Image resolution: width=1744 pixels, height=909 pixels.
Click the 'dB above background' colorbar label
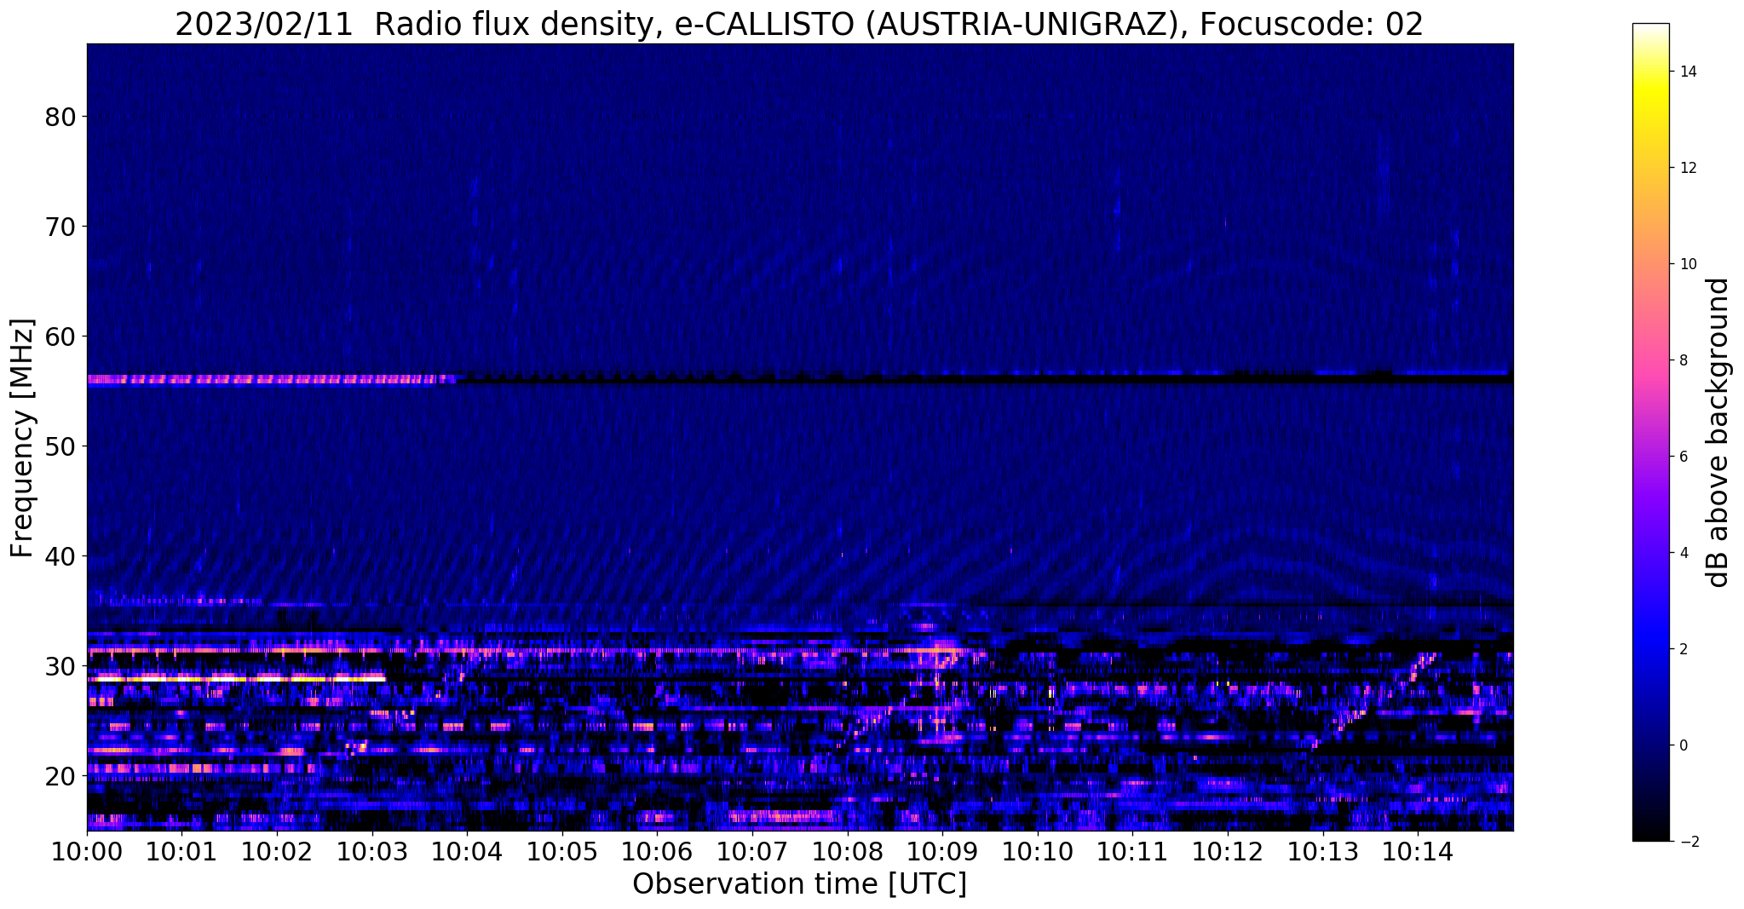coord(1718,433)
